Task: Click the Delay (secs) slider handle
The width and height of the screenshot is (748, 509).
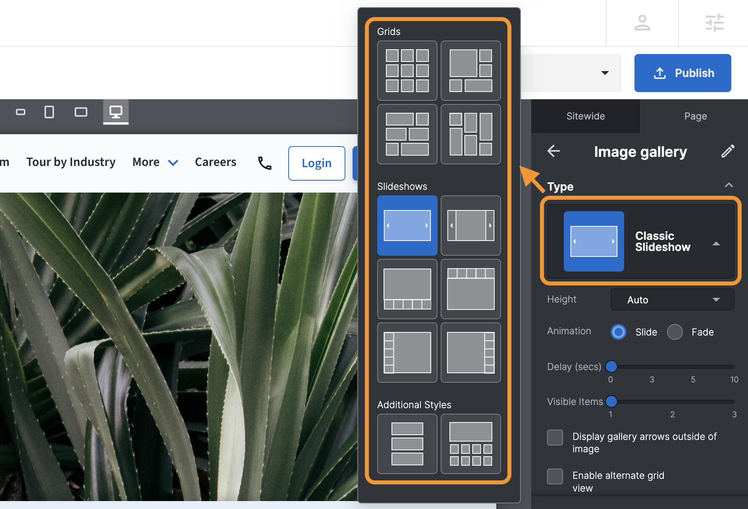Action: [611, 366]
